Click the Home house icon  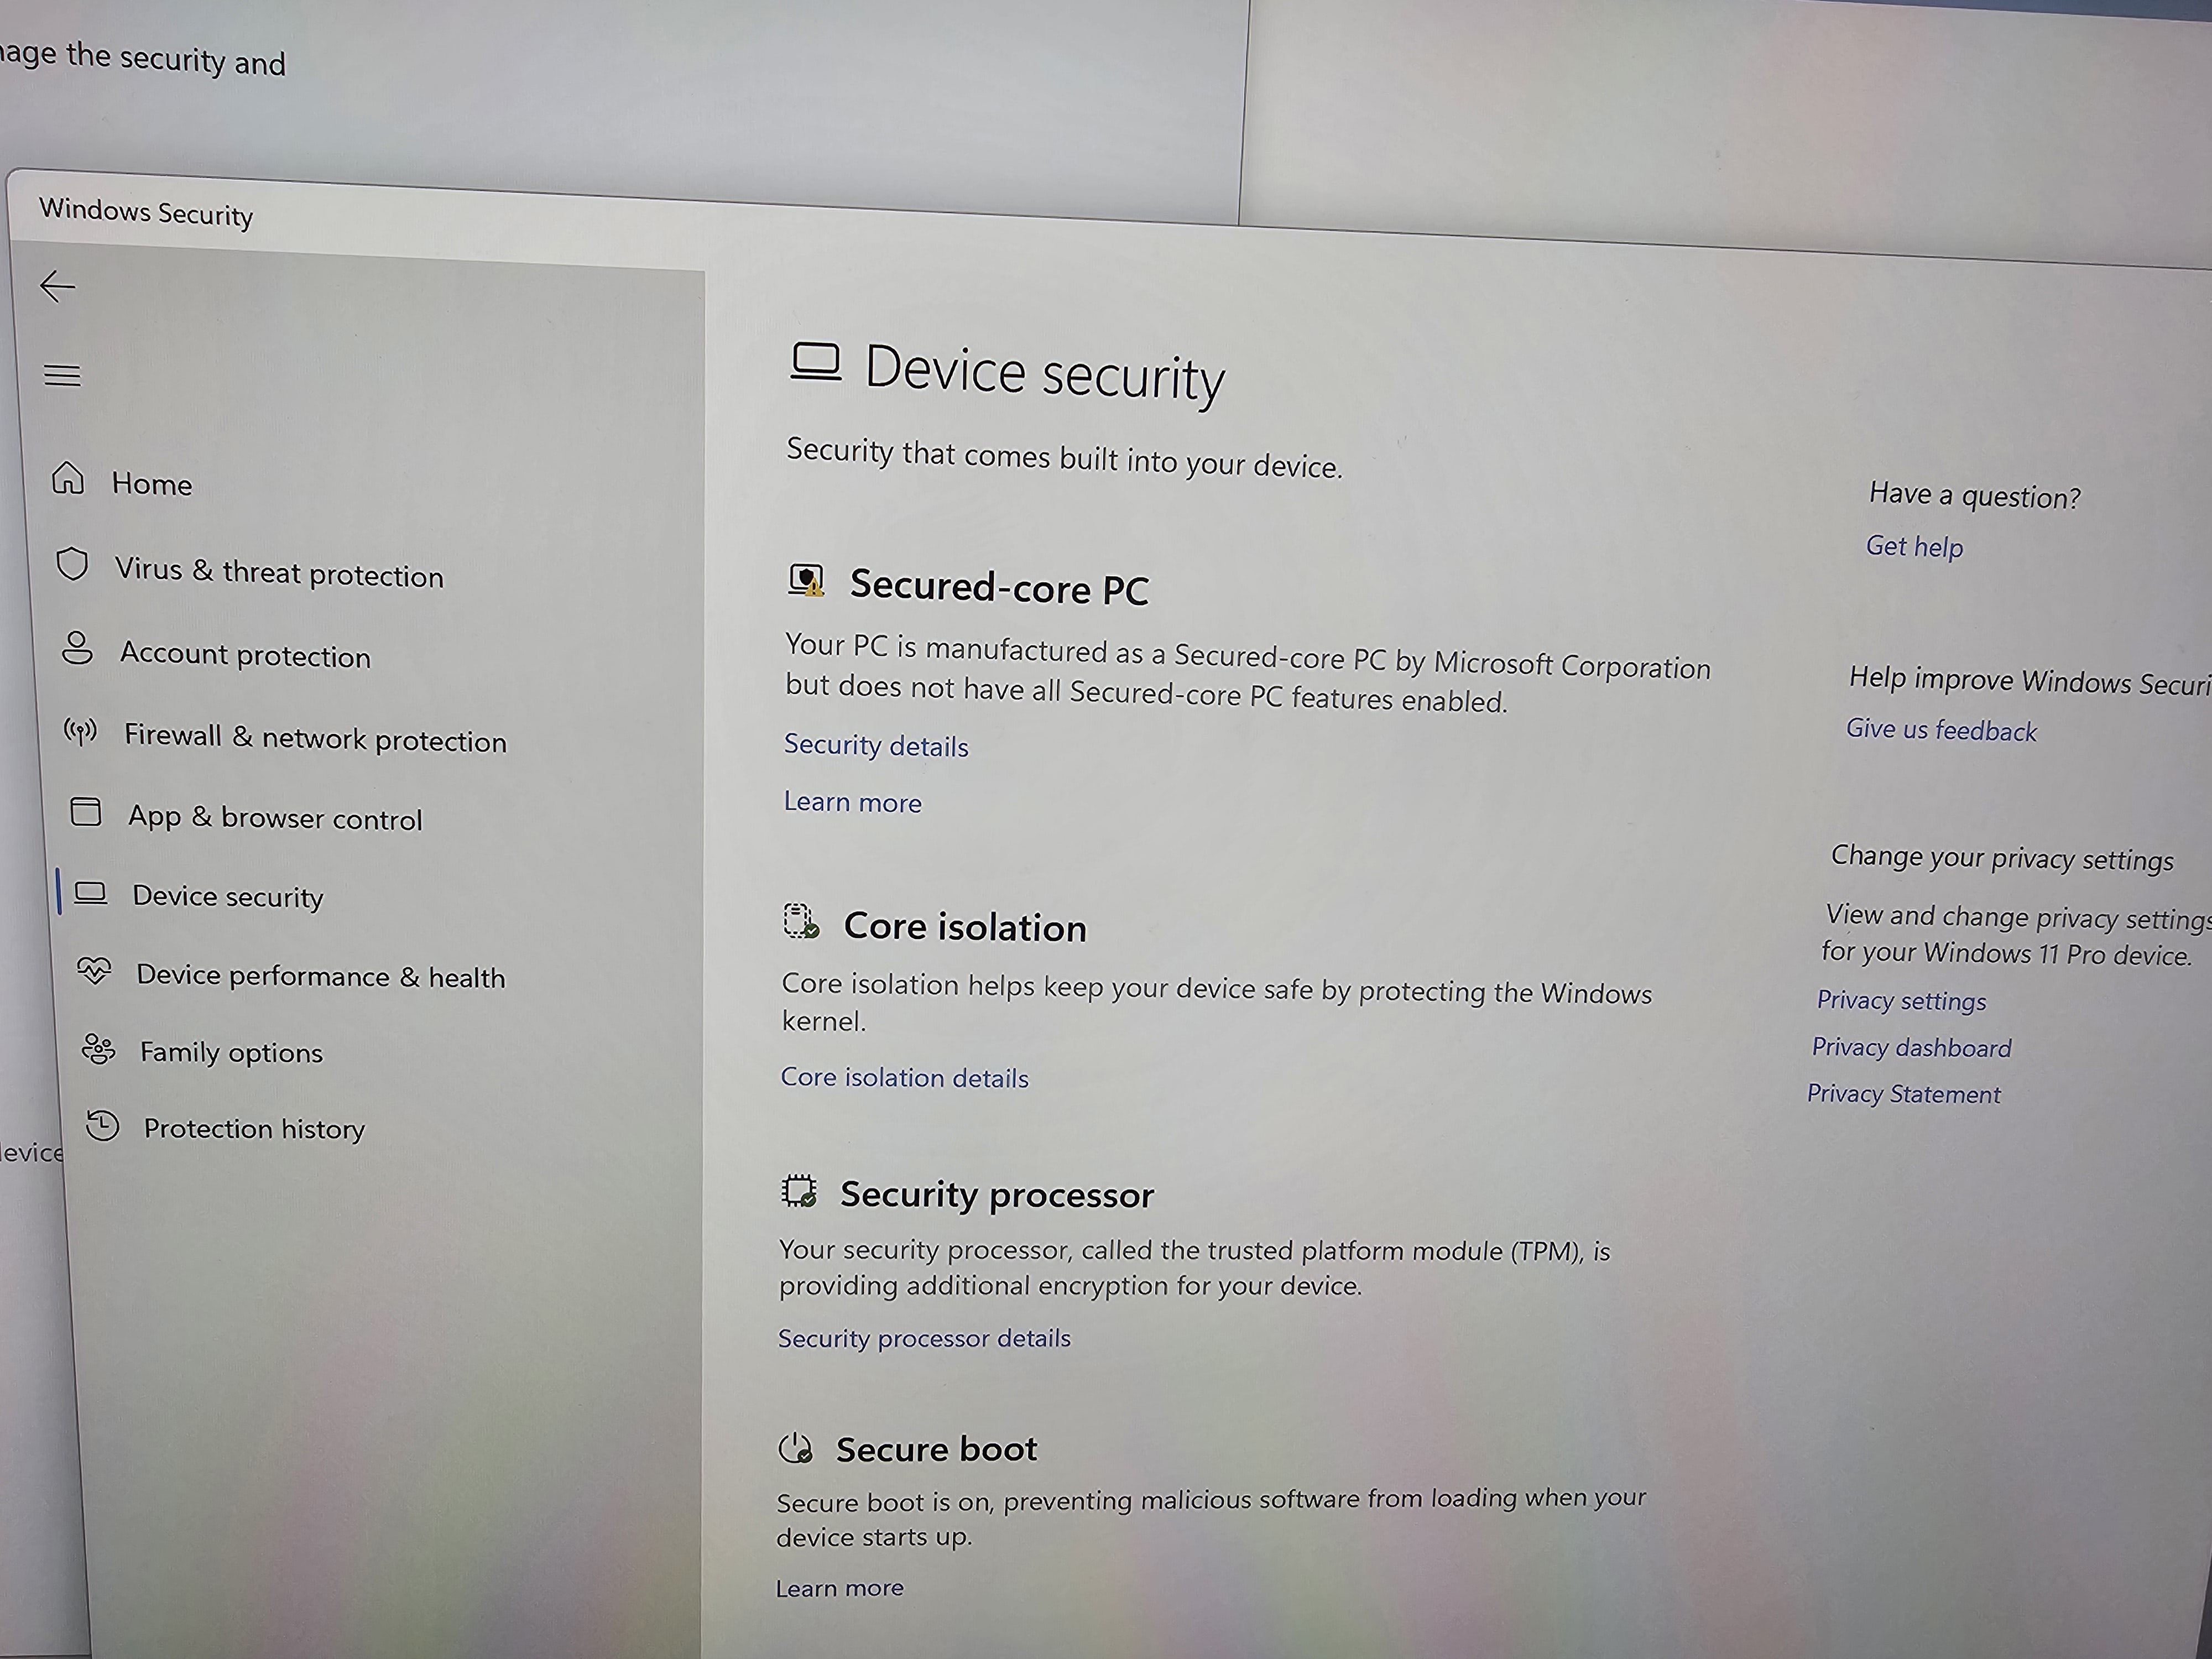[x=68, y=478]
